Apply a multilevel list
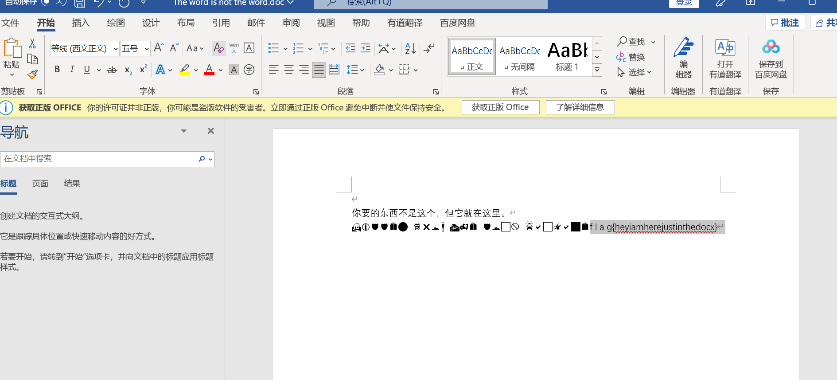Viewport: 837px width, 380px height. pyautogui.click(x=323, y=48)
